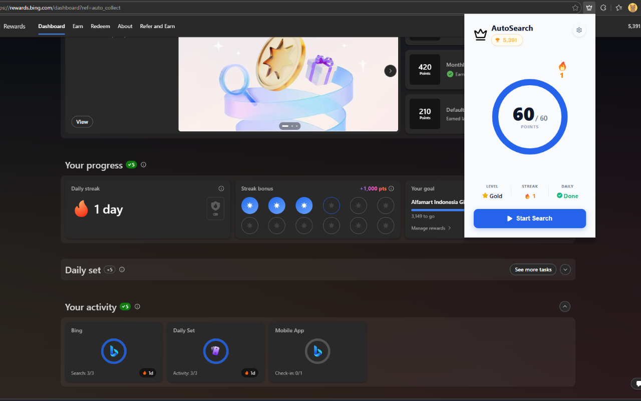Click the 5,391 points total in header

(634, 26)
